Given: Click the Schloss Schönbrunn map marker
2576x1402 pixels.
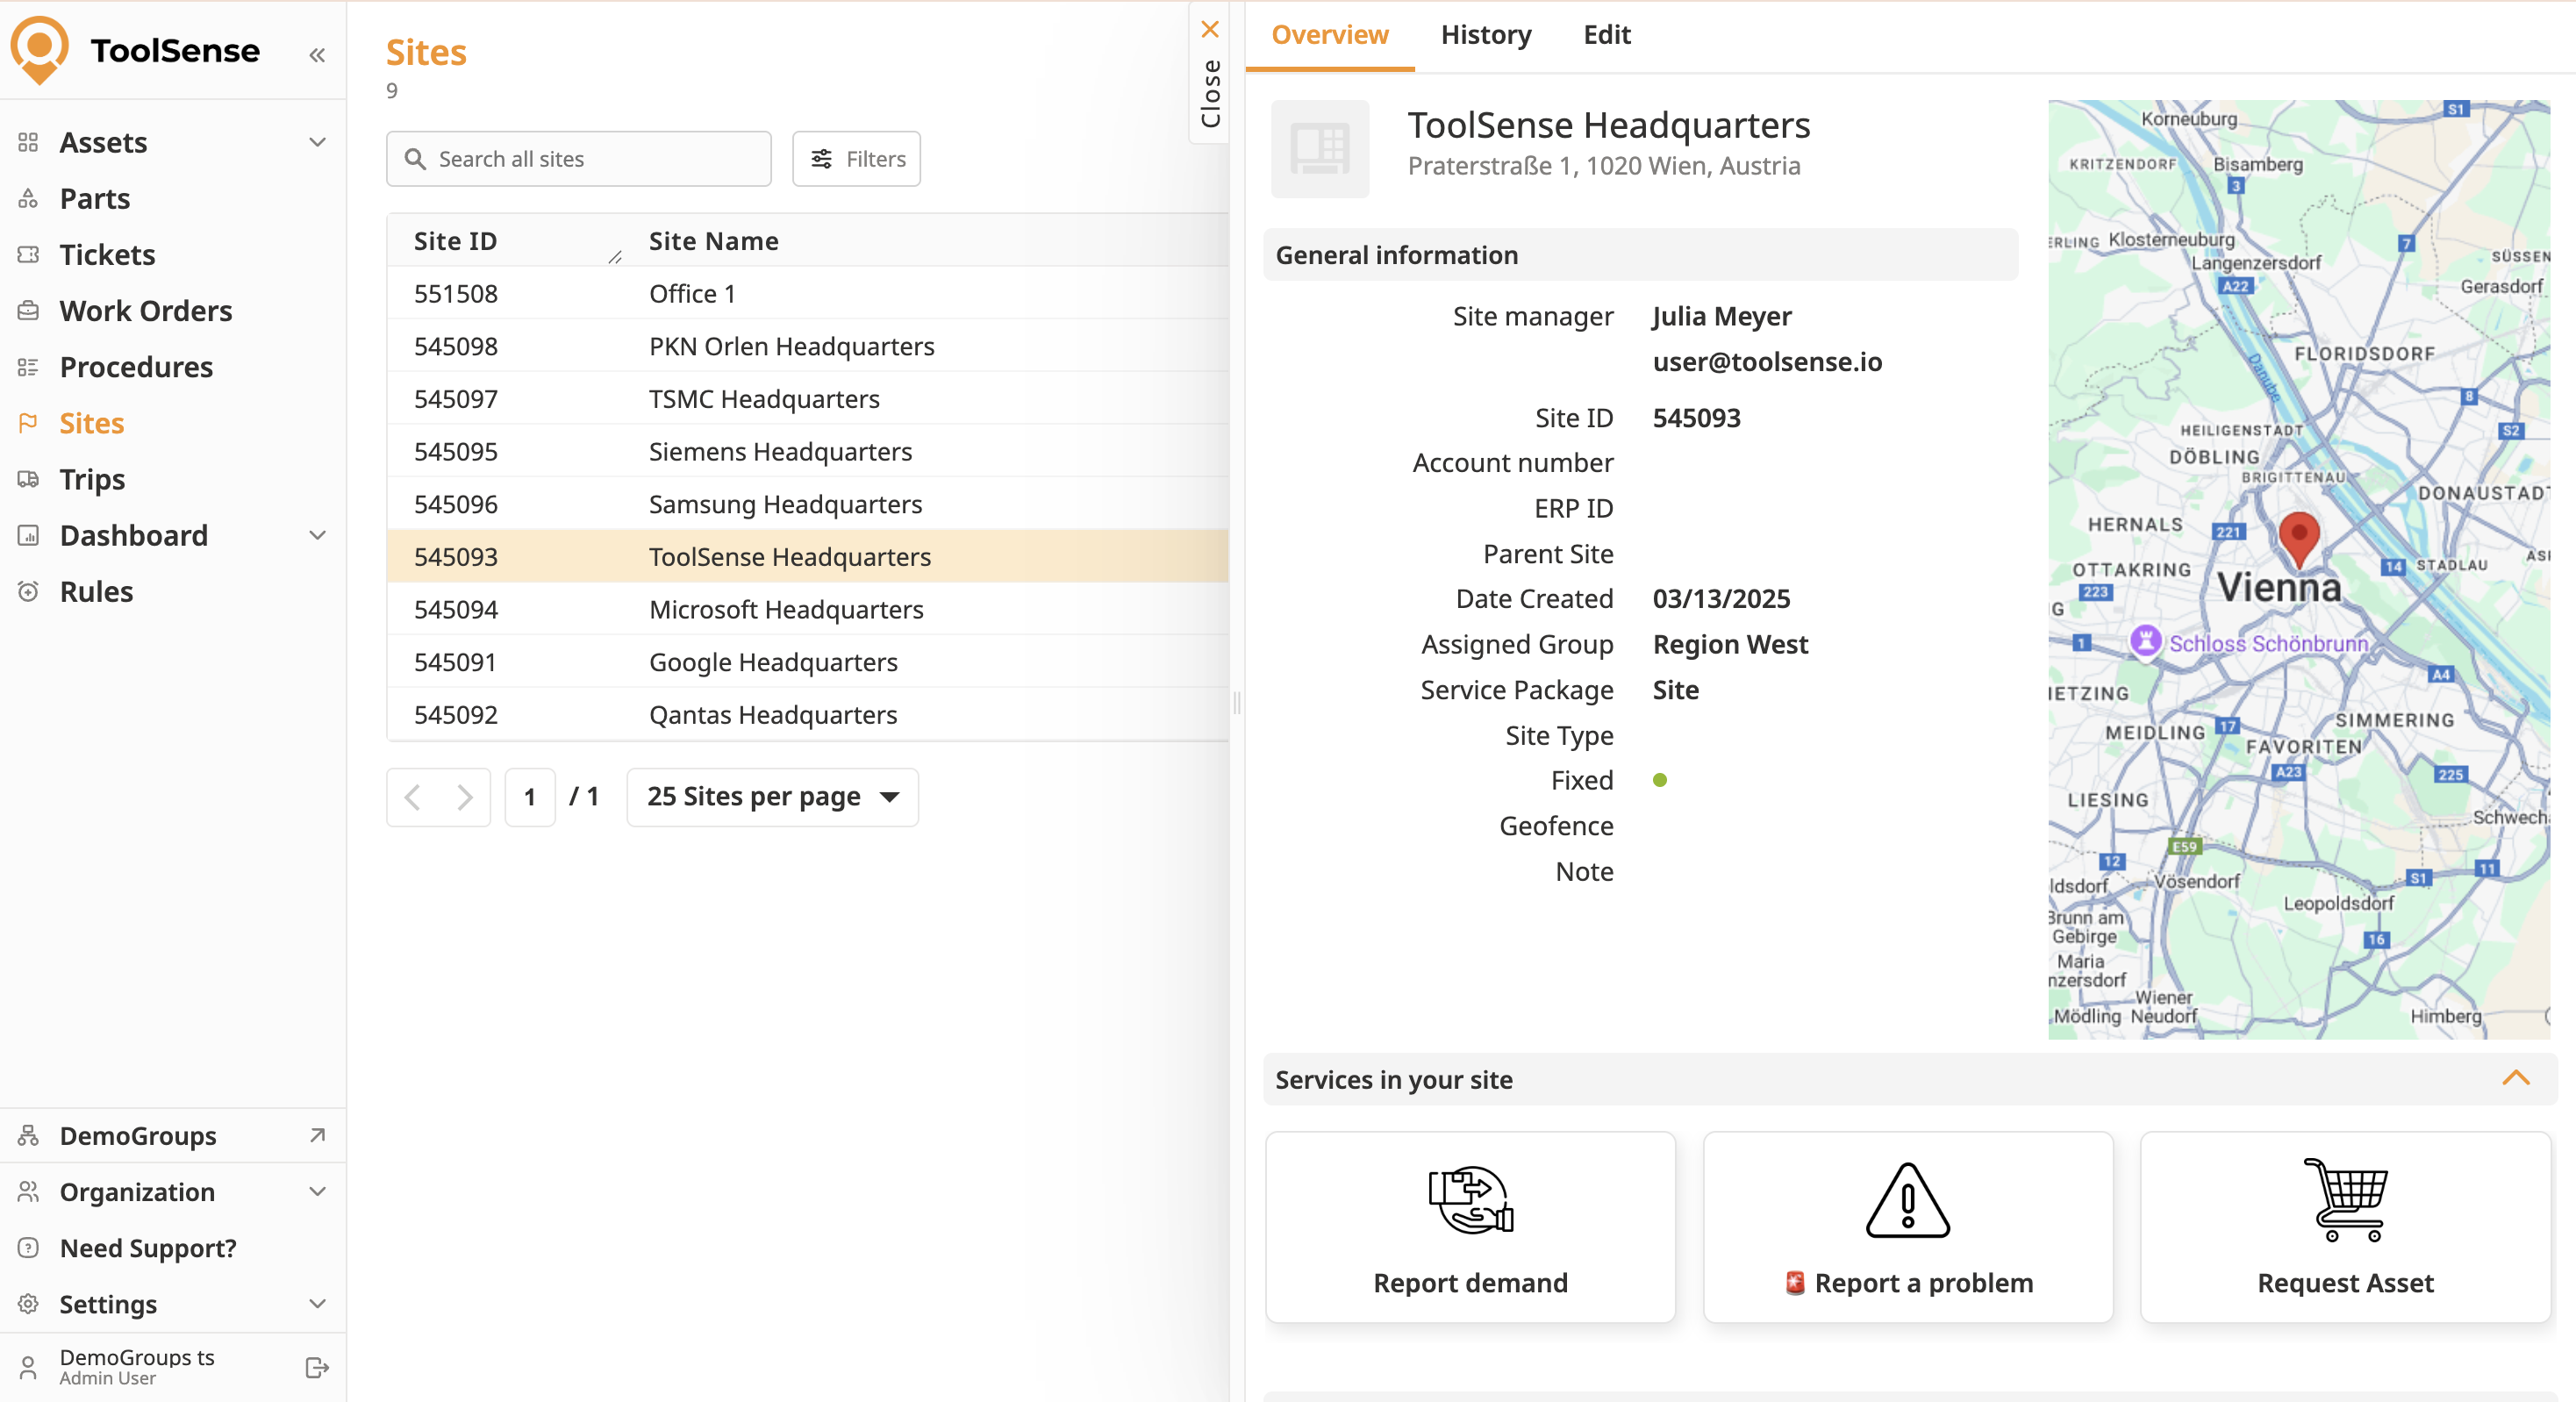Looking at the screenshot, I should click(2145, 640).
